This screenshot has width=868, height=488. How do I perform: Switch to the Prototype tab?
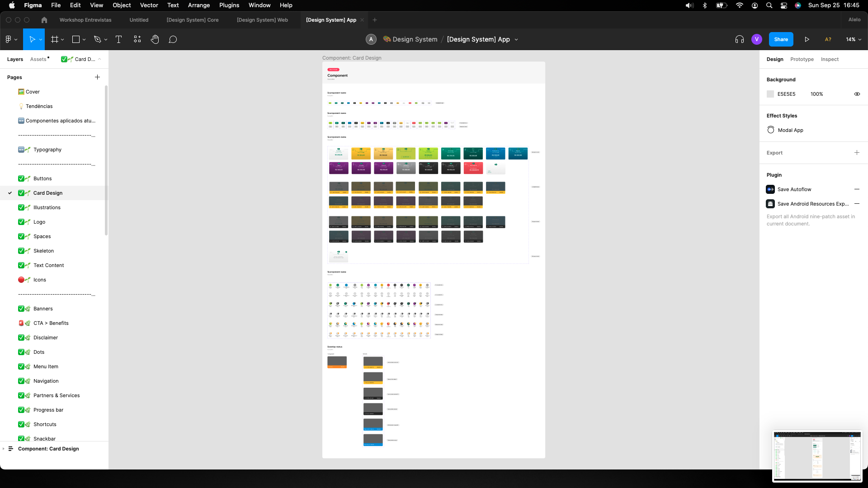pos(802,59)
